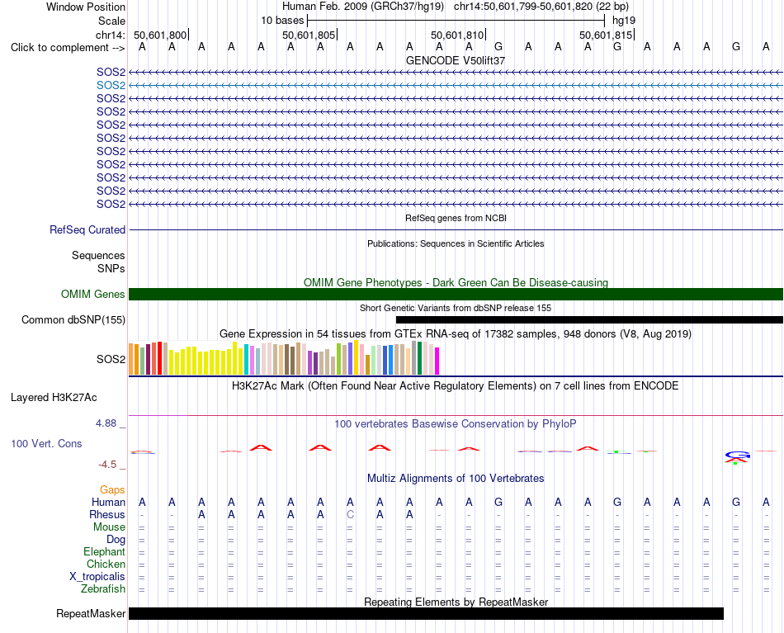The width and height of the screenshot is (784, 633).
Task: Click 'Click to complement -->' label
Action: (68, 48)
